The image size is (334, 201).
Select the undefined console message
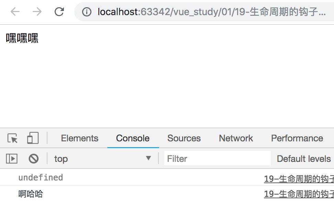[x=41, y=178]
